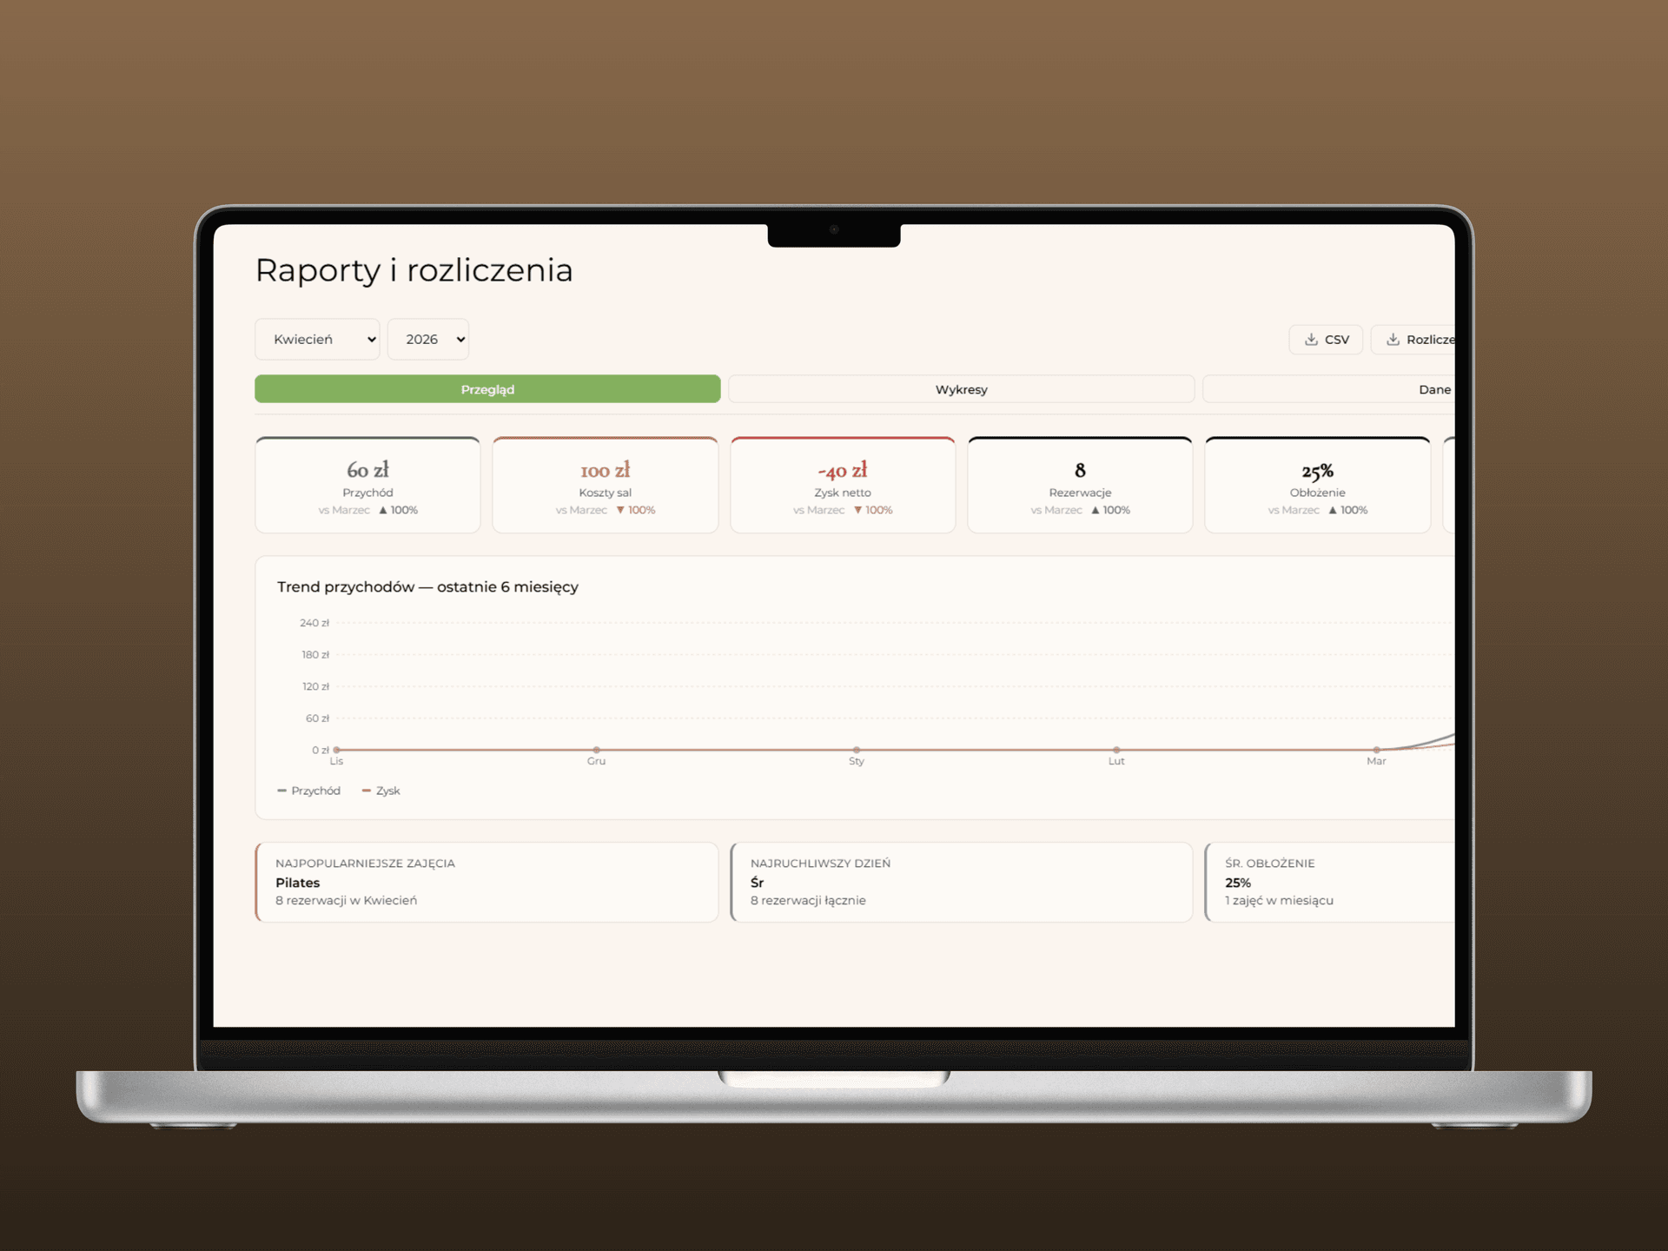Click 'vs Marzec' under Obłożenie
Viewport: 1668px width, 1251px height.
pos(1294,510)
